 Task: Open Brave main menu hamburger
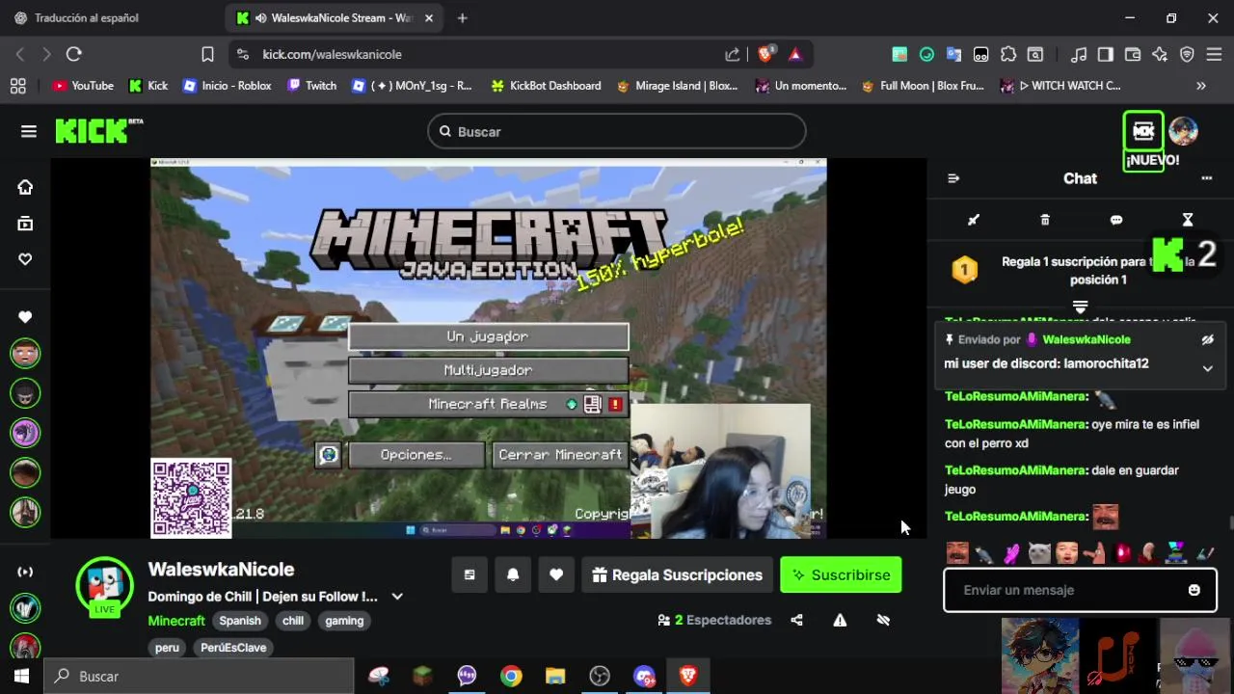click(1215, 54)
